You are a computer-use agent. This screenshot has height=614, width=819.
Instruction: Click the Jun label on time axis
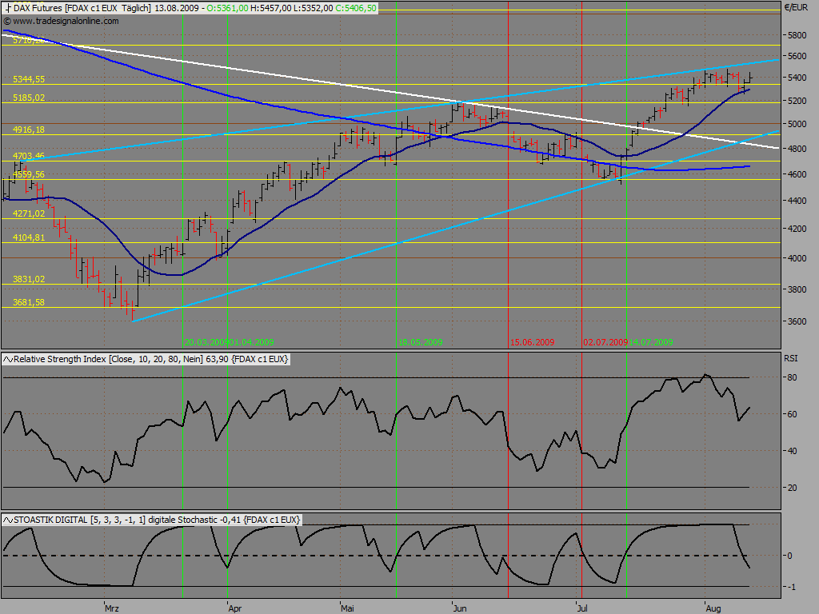pyautogui.click(x=460, y=608)
